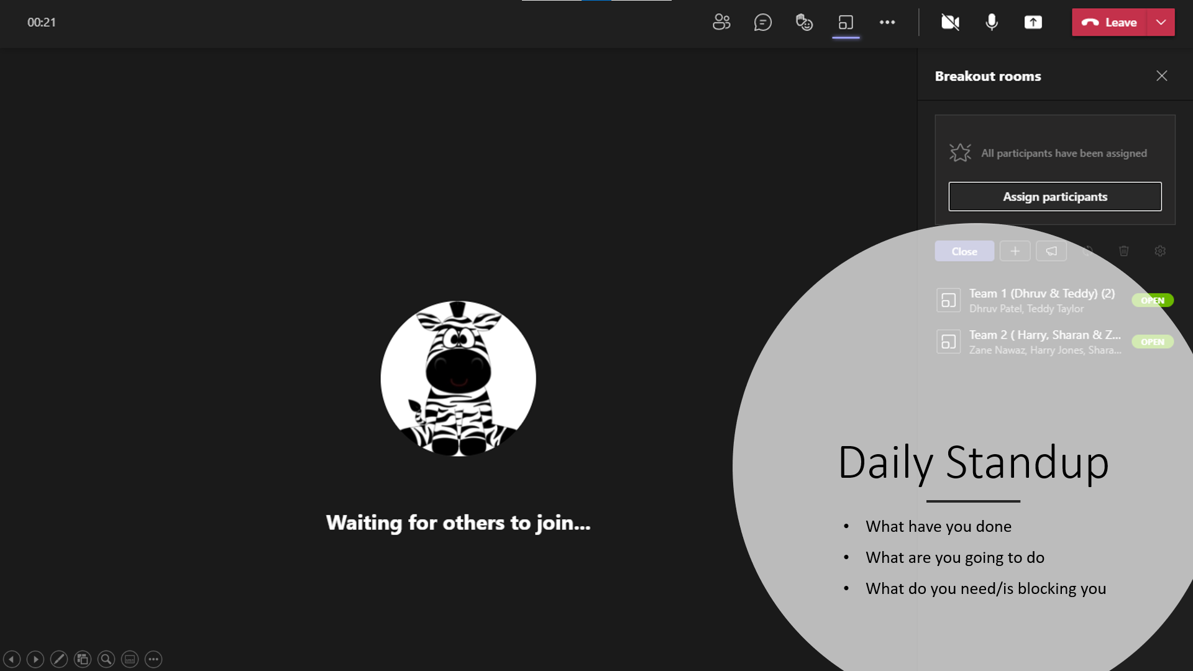Click 'All participants have been assigned' text
1193x671 pixels.
1064,153
